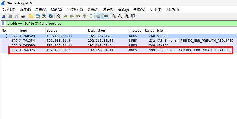
Task: Zoom out the main window text
Action: tap(120, 16)
